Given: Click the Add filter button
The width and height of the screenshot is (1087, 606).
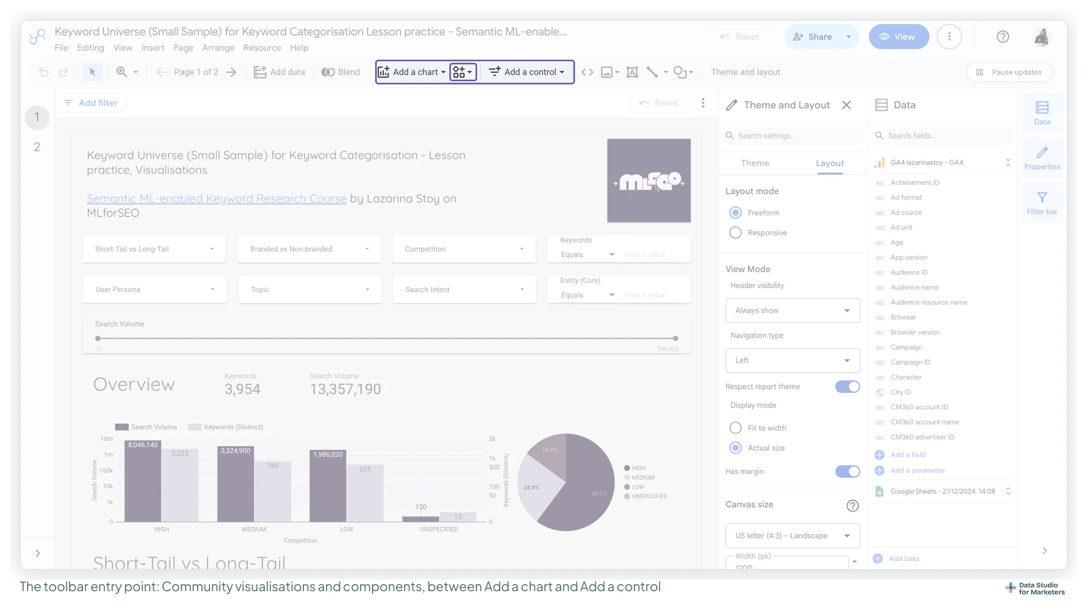Looking at the screenshot, I should point(91,103).
